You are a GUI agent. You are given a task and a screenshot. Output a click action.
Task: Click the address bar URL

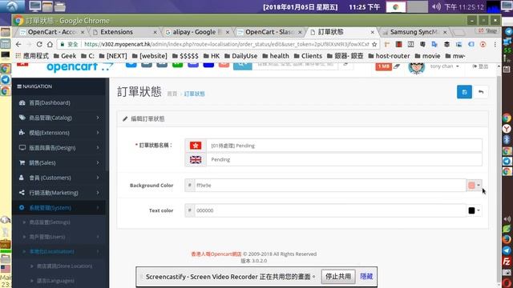(x=226, y=44)
